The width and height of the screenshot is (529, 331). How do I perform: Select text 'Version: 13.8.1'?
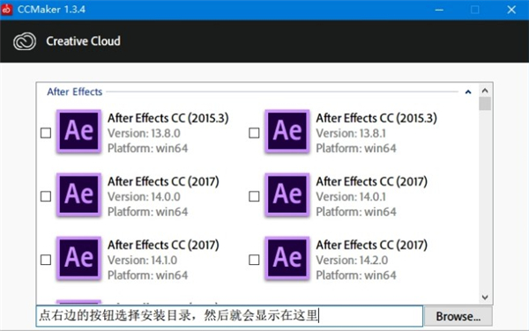351,133
